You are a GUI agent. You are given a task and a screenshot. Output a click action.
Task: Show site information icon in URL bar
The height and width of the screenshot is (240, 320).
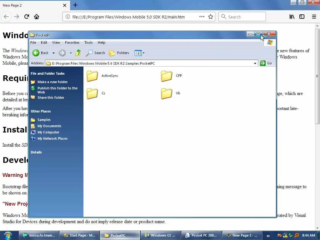(x=67, y=17)
